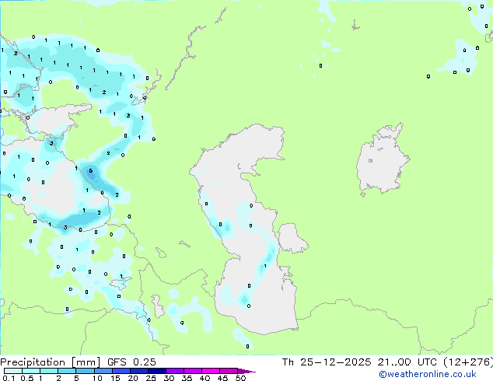Click the '30' legend scale label

(169, 378)
